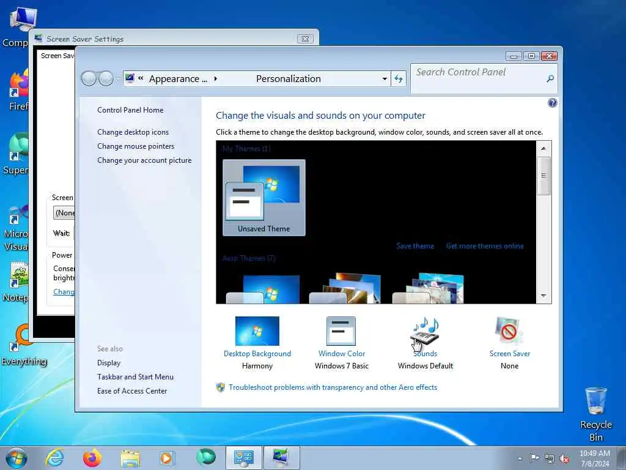Click Change mouse pointers link
Viewport: 626px width, 470px height.
136,146
